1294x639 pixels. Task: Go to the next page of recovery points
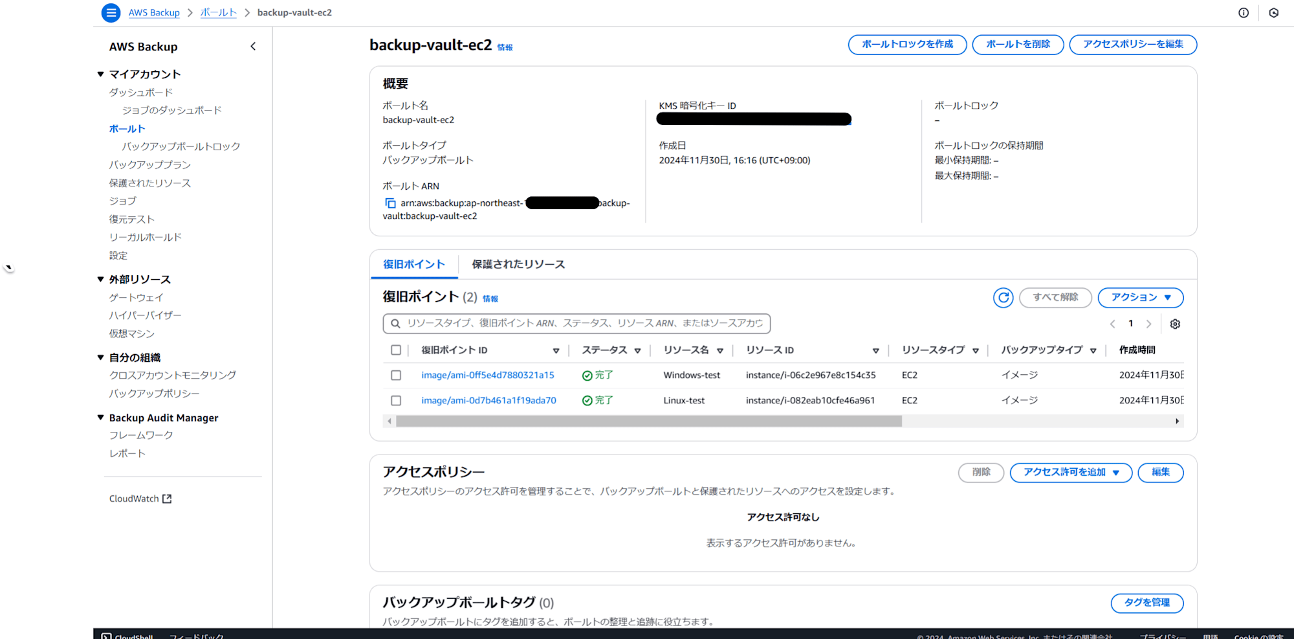pyautogui.click(x=1149, y=324)
